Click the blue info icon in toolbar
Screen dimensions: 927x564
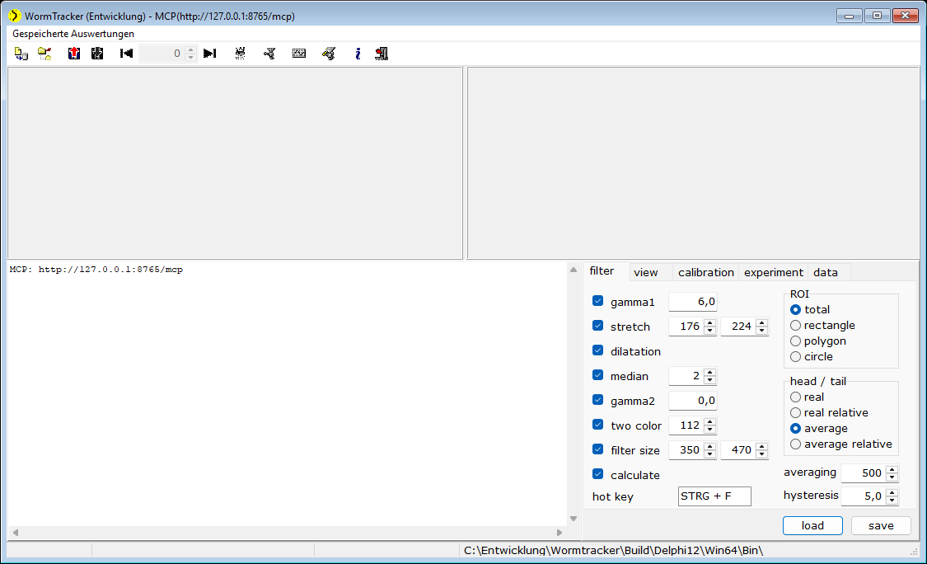point(358,54)
